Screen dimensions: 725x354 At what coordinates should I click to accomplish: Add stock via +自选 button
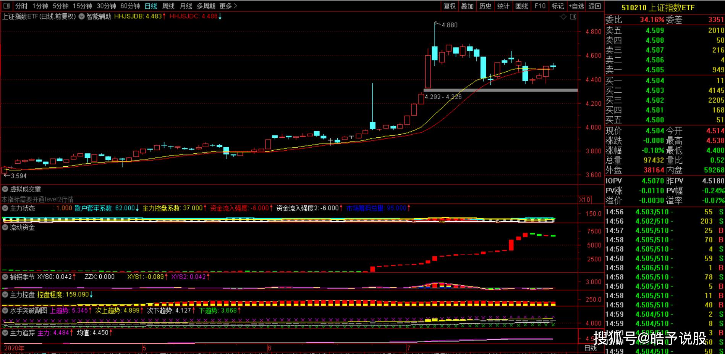pyautogui.click(x=576, y=6)
